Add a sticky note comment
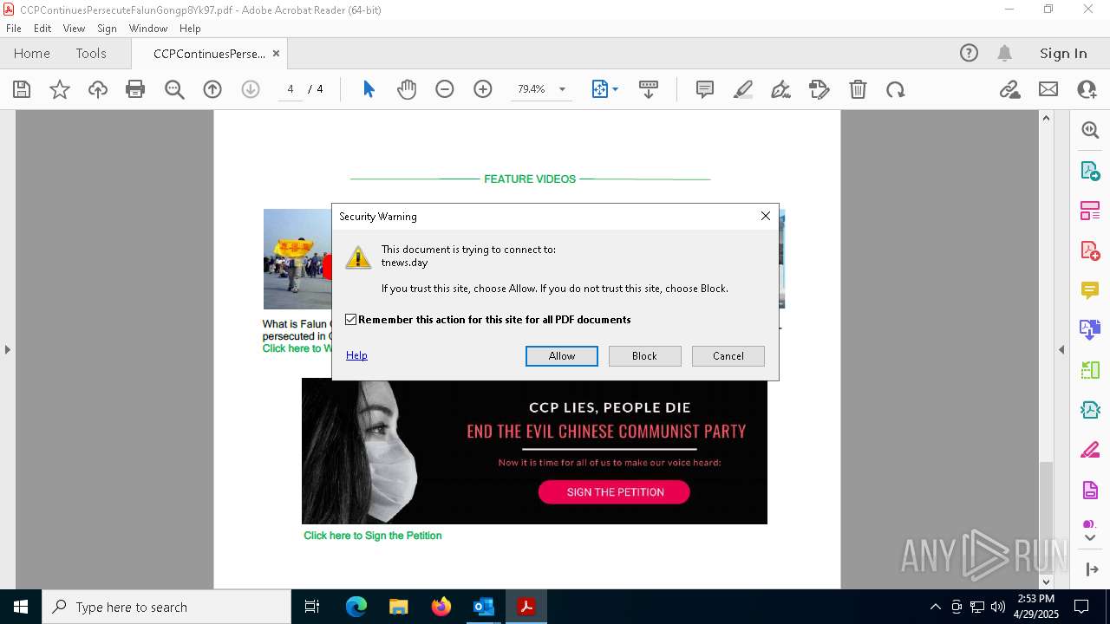The image size is (1110, 624). click(x=705, y=89)
